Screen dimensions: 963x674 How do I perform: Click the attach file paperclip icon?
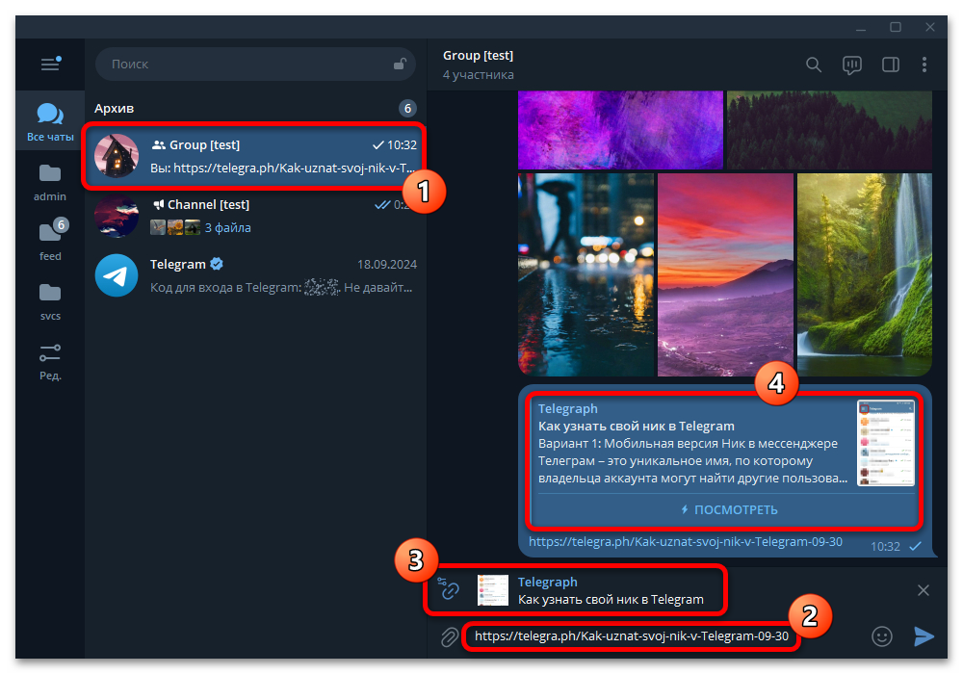coord(449,636)
